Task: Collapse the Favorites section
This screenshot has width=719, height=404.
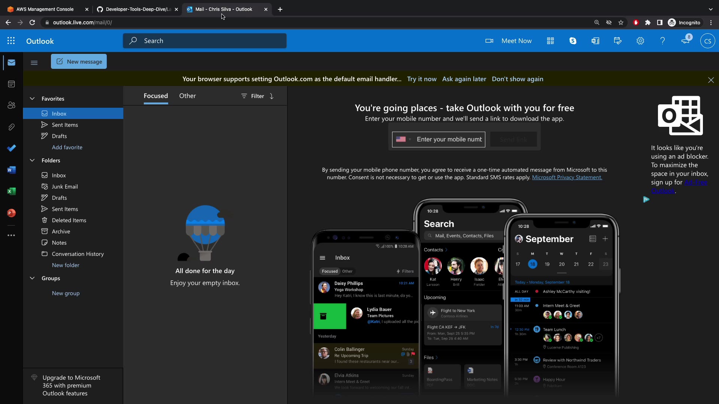Action: 32,99
